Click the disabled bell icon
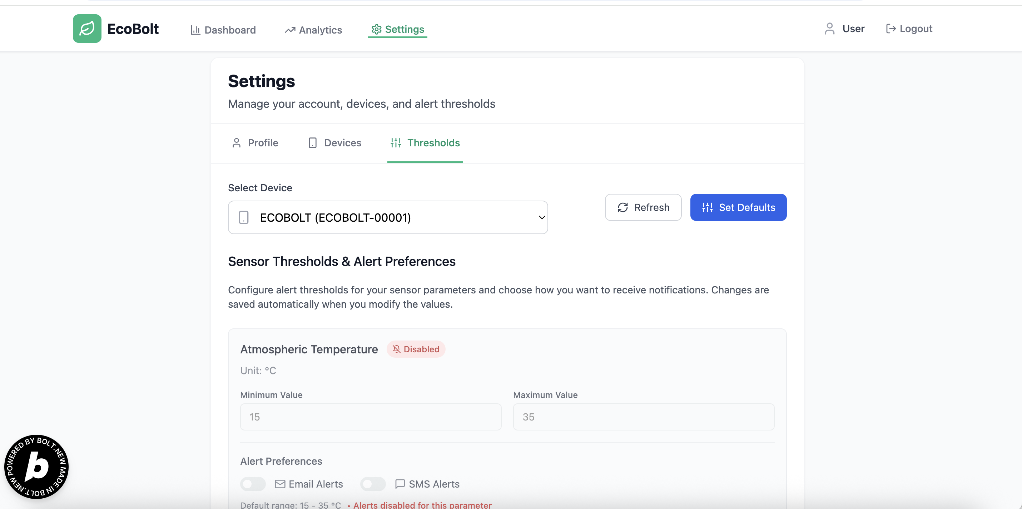The height and width of the screenshot is (509, 1022). point(396,349)
